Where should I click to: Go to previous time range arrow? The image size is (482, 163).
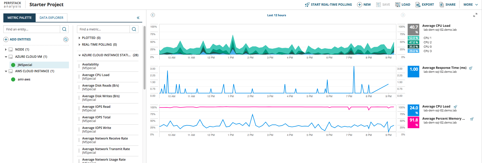(153, 15)
